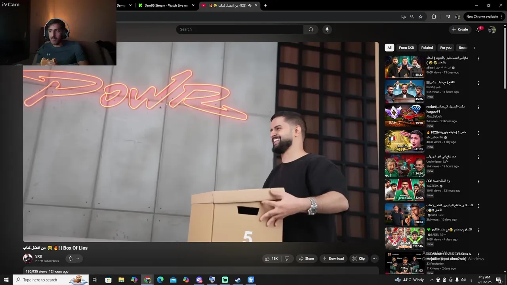The width and height of the screenshot is (507, 285).
Task: Show hidden system tray icons chevron
Action: click(431, 280)
